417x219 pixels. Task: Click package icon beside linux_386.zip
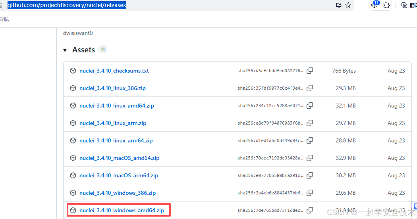pos(73,88)
